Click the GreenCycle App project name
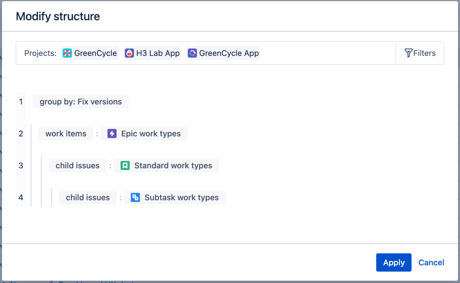460x283 pixels. tap(229, 53)
